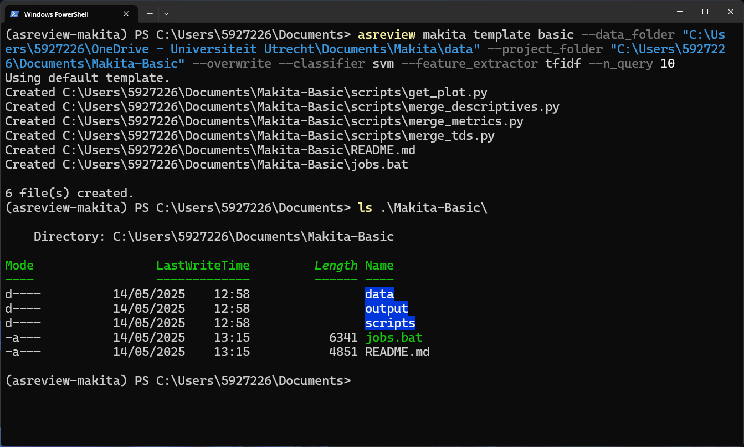Click the '--n_query' option text

pos(620,63)
